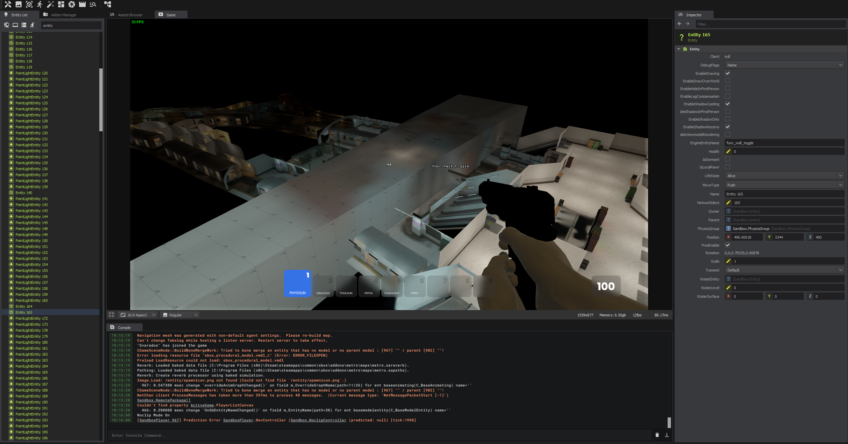
Task: Disable the EnableDrawing checkbox
Action: [727, 73]
